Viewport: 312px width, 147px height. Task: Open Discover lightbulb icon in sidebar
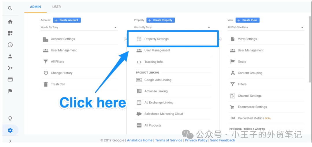point(10,119)
